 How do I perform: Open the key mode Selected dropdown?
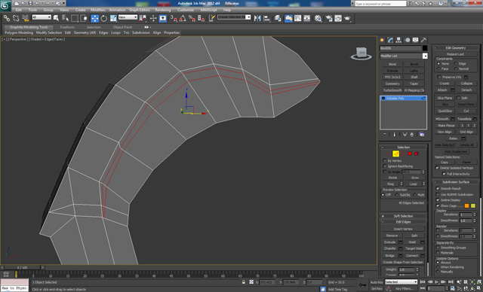(401, 282)
